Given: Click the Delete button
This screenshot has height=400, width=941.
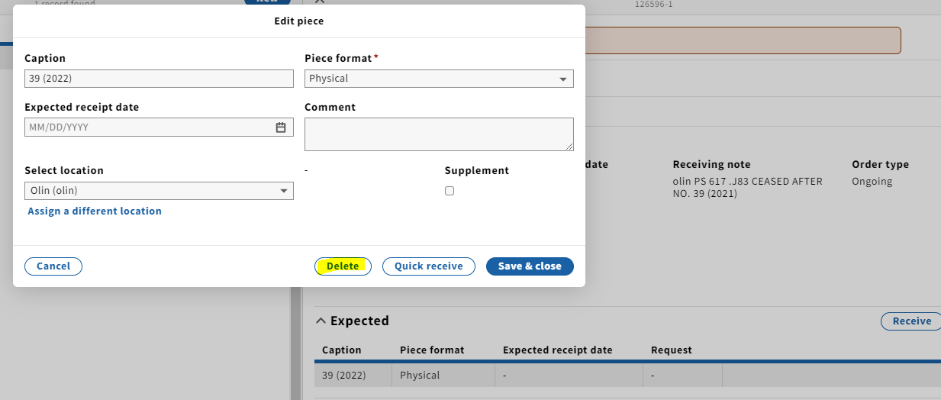Looking at the screenshot, I should click(x=343, y=266).
